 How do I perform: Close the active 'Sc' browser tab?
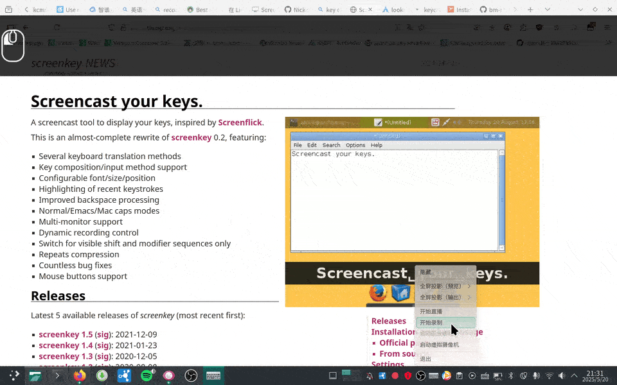pyautogui.click(x=370, y=10)
